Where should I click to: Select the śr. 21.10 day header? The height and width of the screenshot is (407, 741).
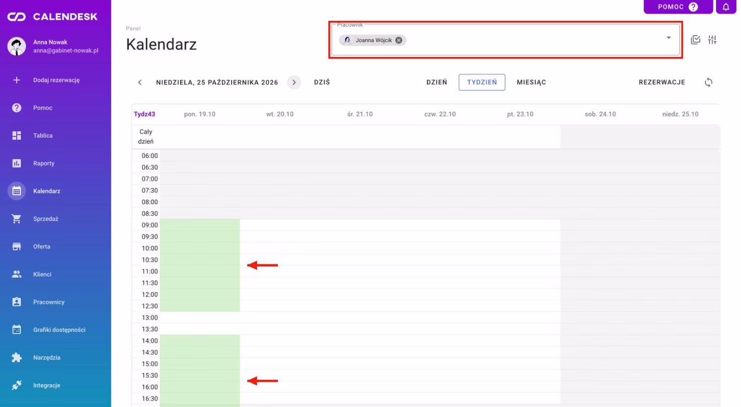360,114
